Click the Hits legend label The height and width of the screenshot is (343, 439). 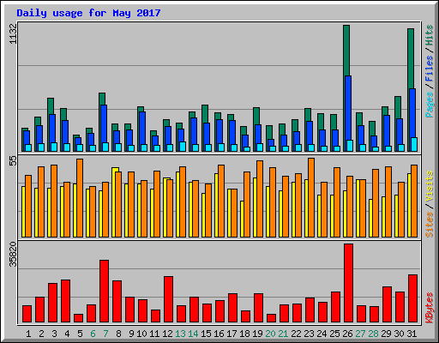pos(430,35)
